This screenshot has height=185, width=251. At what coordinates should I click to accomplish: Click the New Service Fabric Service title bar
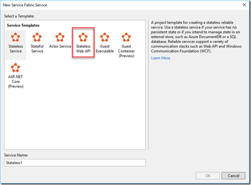point(117,5)
